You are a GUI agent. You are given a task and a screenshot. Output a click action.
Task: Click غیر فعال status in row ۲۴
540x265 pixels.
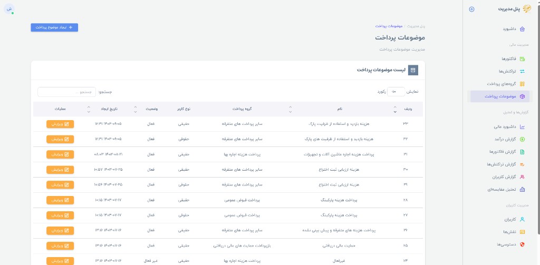point(150,261)
